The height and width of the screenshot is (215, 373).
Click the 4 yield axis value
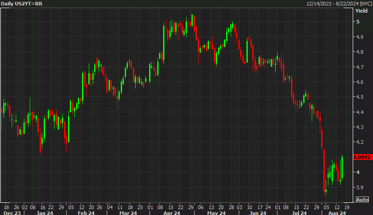(358, 172)
